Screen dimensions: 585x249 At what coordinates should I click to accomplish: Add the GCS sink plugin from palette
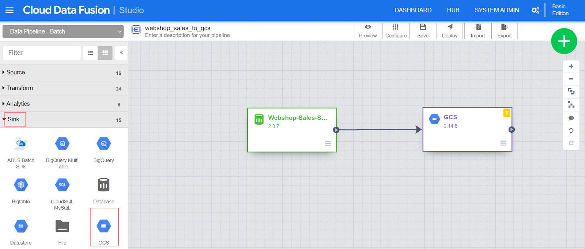point(104,232)
